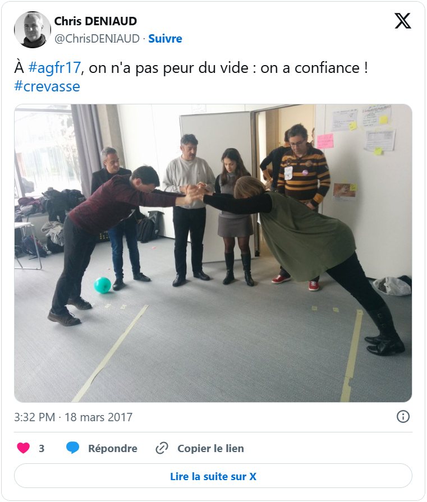
Task: Click the 18 mars 2017 date
Action: [98, 417]
